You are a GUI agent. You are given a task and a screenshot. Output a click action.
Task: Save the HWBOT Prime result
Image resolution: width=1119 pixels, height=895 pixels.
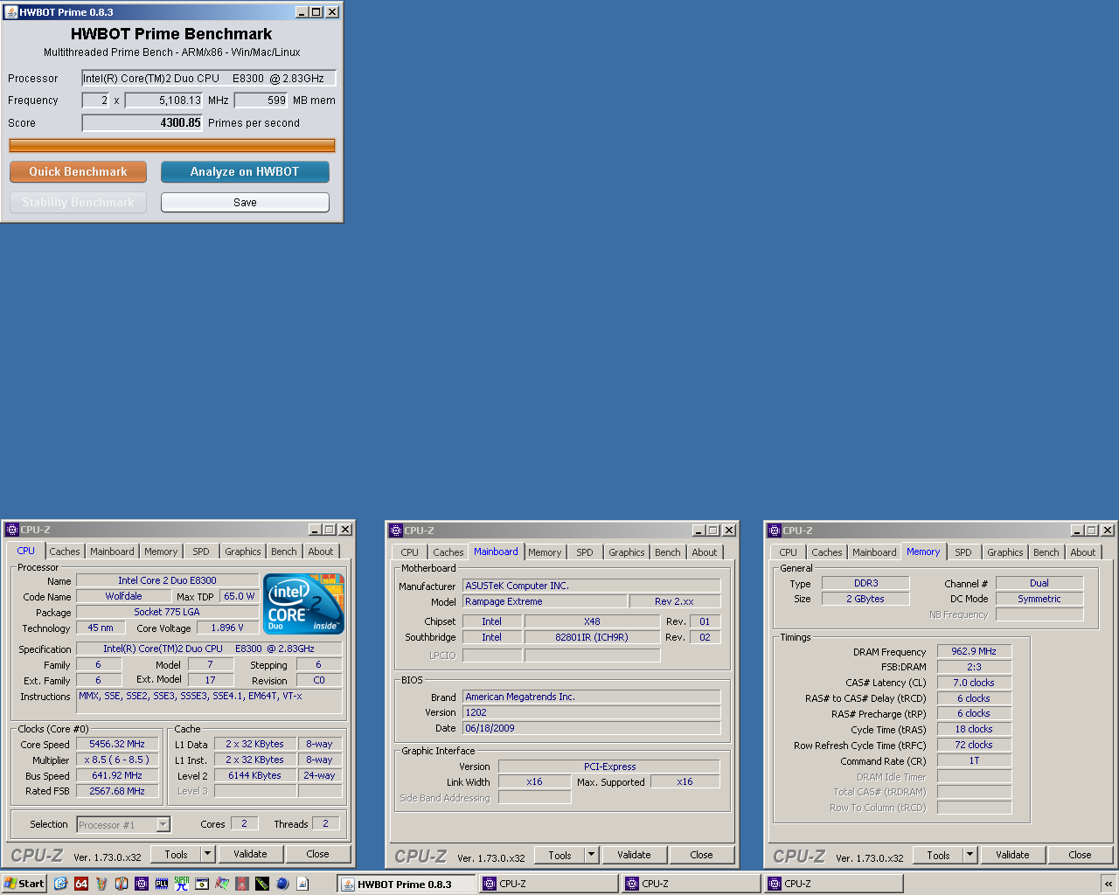(245, 202)
